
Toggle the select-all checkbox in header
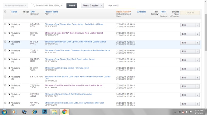tap(5, 12)
